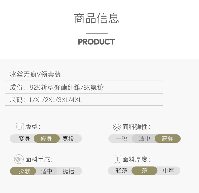
Task: Pick 适中 for fabric hand feel
Action: 47,171
